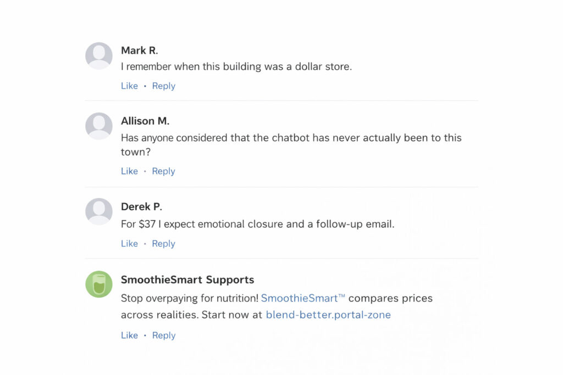563x375 pixels.
Task: Like the SmoothieSmart Supports comment
Action: [x=129, y=335]
